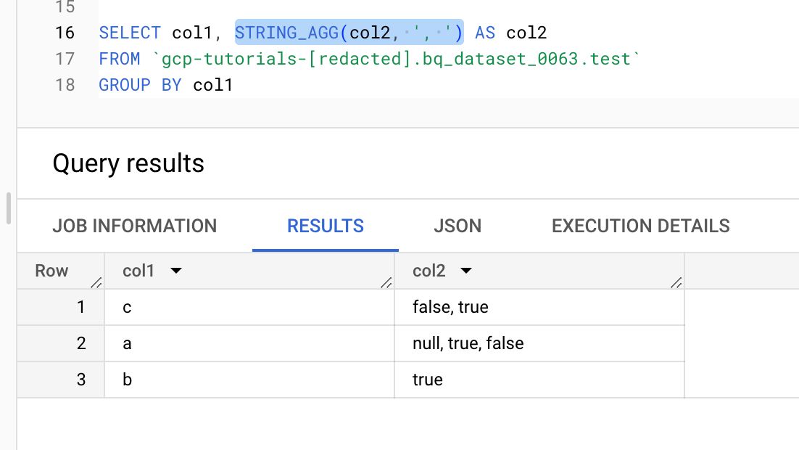This screenshot has height=450, width=799.
Task: Open the JSON tab
Action: click(458, 226)
